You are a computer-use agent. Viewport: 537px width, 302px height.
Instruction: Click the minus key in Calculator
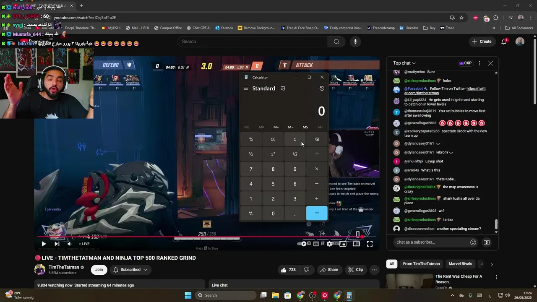click(317, 184)
